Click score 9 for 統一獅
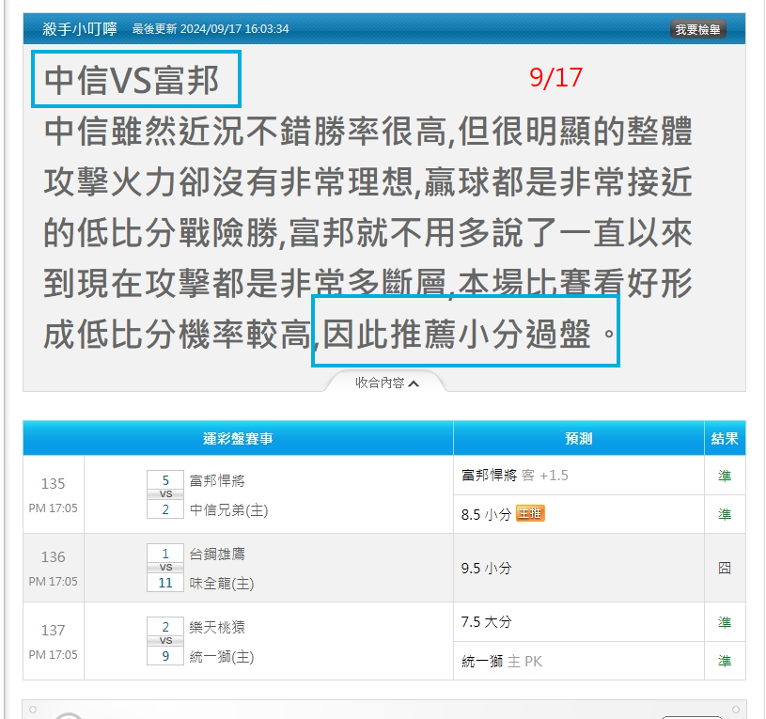The width and height of the screenshot is (766, 719). point(165,656)
